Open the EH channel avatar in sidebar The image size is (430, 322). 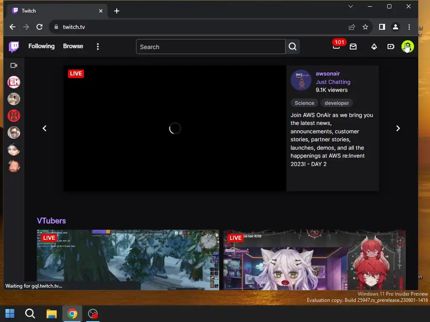click(14, 82)
